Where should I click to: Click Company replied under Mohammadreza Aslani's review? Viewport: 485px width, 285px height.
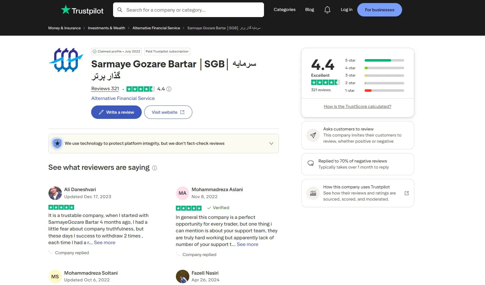[199, 255]
